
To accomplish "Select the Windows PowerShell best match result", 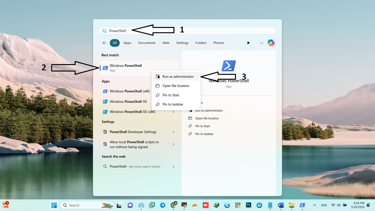I will pos(140,68).
